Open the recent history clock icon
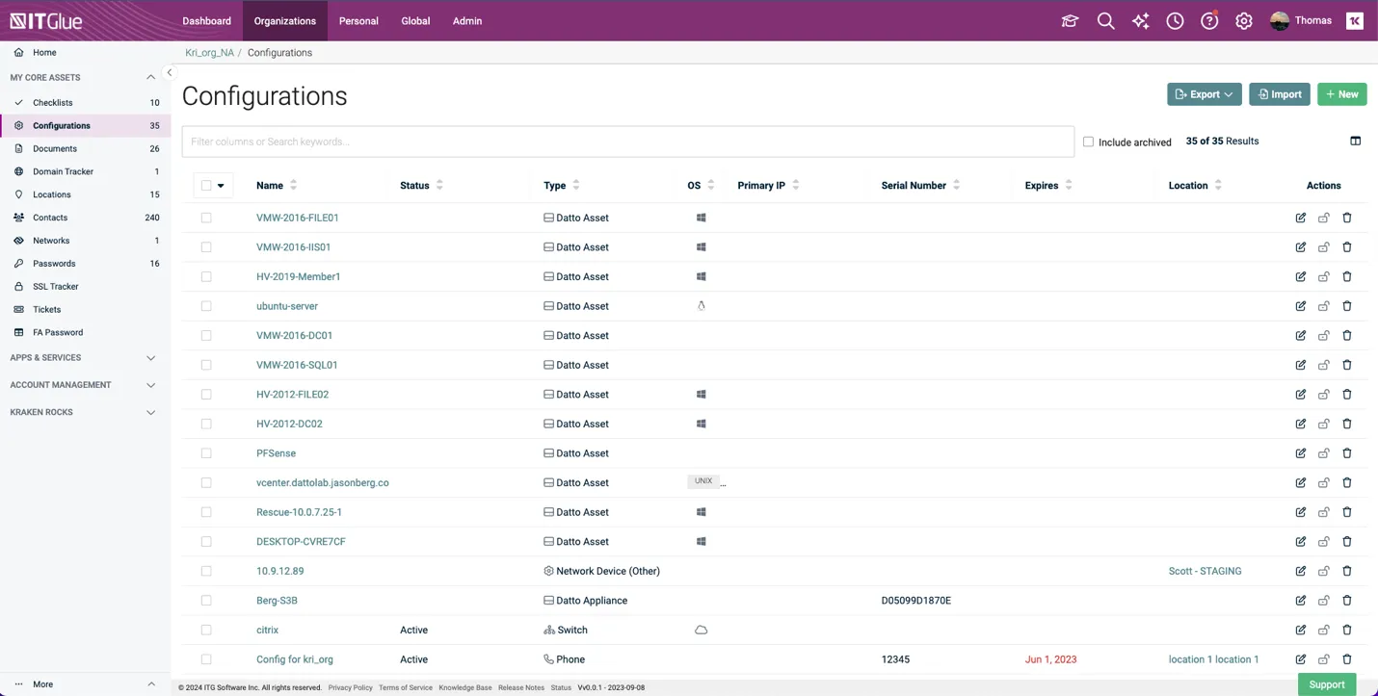The height and width of the screenshot is (696, 1378). click(1175, 21)
